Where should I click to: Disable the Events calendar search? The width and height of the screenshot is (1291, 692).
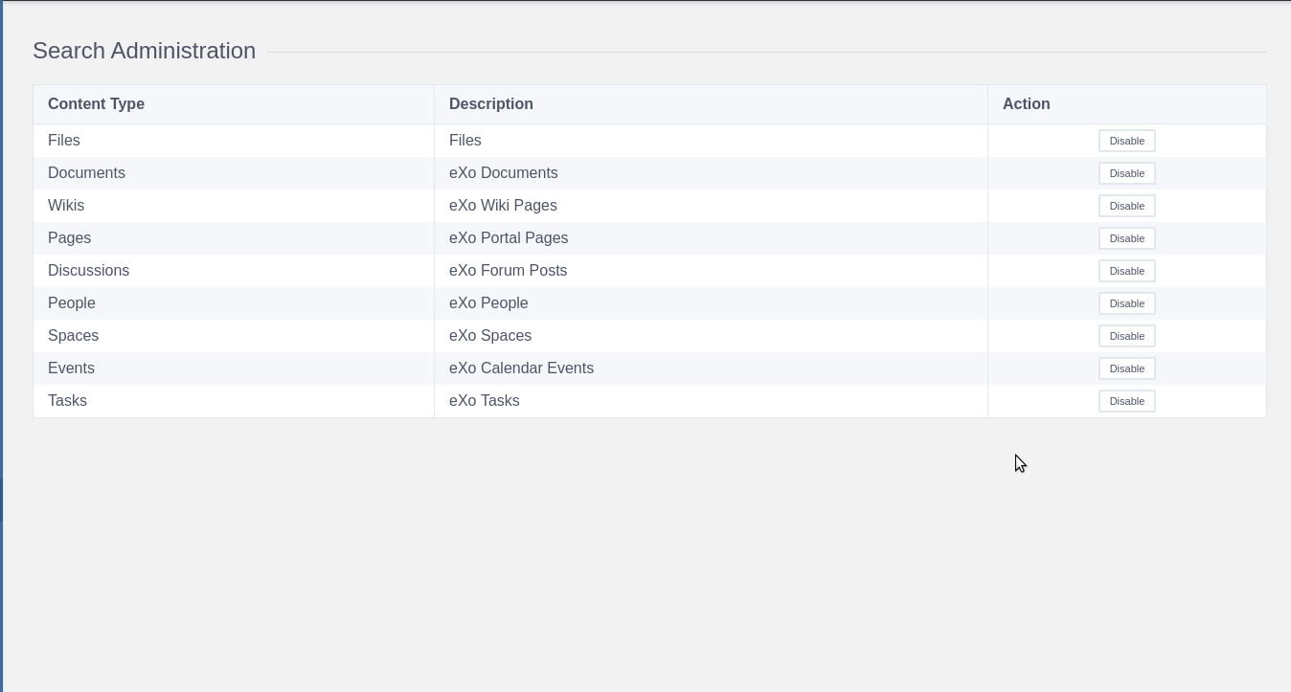[x=1126, y=368]
